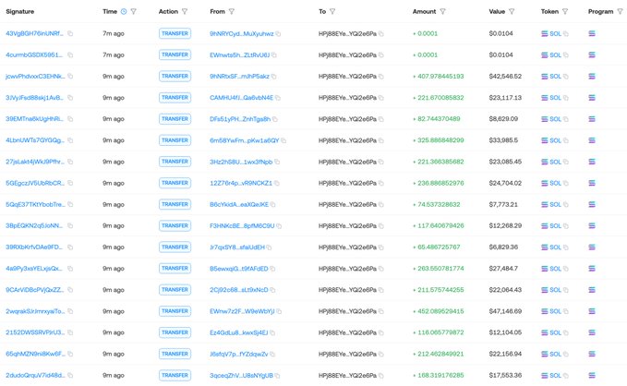The width and height of the screenshot is (627, 386).
Task: Click TRANSFER badge for 39RXbKrfvDAe9FD
Action: (x=175, y=247)
